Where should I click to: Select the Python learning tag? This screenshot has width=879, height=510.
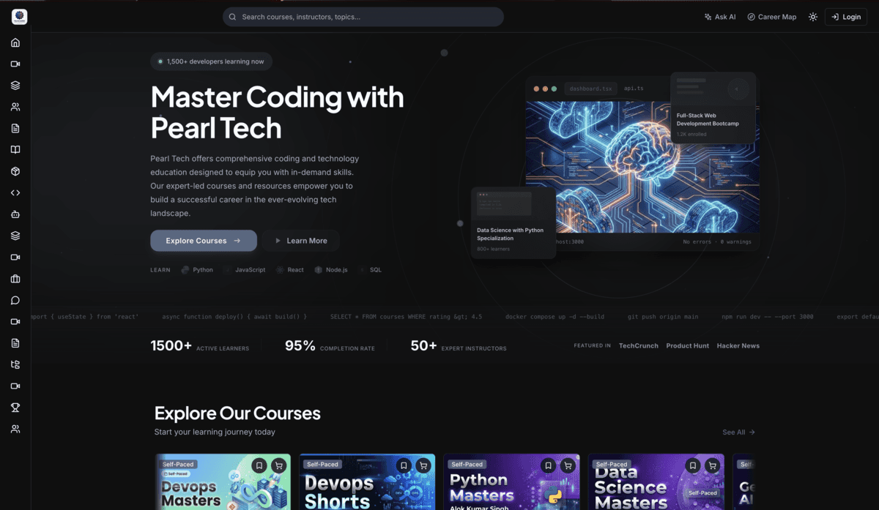pos(197,269)
